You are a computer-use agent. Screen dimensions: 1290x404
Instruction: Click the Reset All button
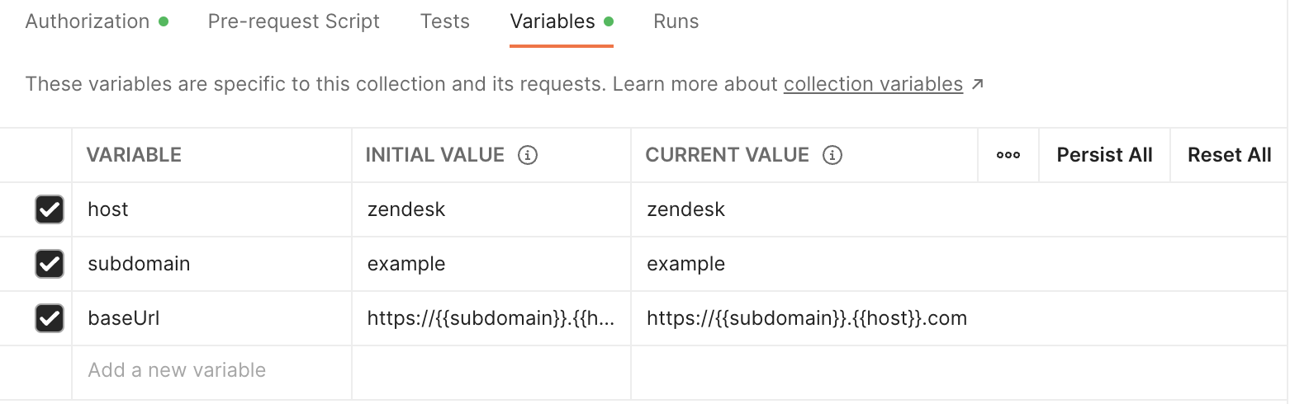tap(1229, 155)
